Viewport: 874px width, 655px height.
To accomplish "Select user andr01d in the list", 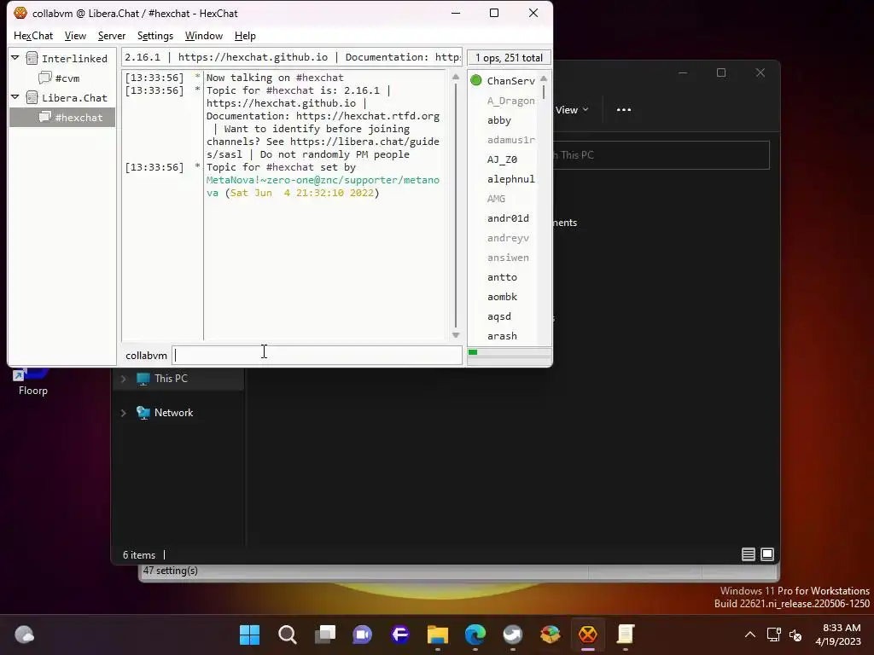I will pos(508,218).
